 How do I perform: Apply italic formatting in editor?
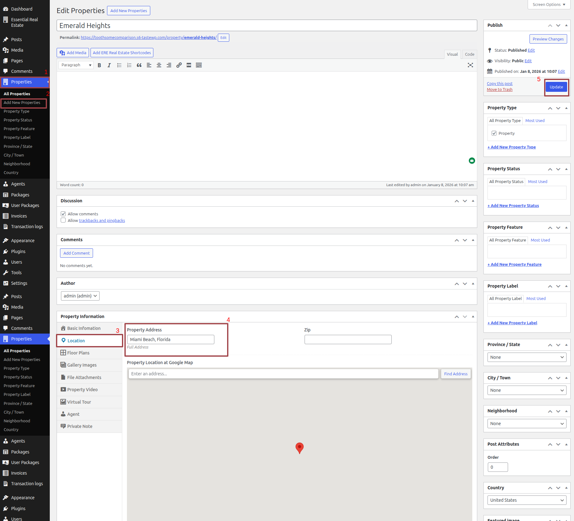[109, 65]
